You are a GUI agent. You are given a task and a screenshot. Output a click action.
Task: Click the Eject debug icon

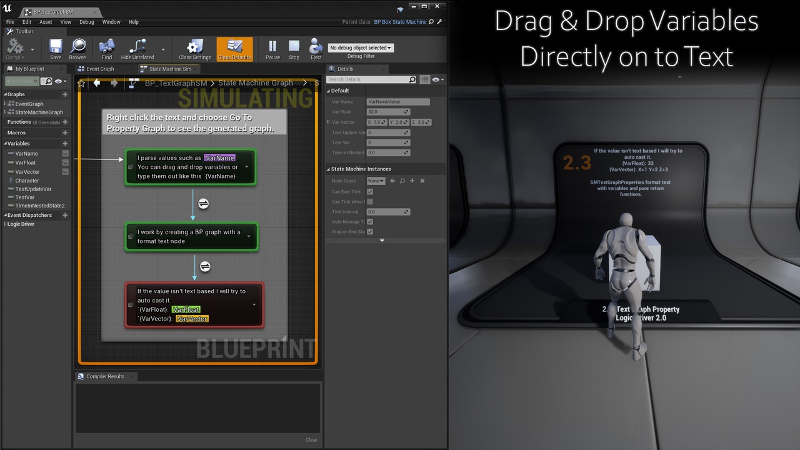tap(314, 47)
